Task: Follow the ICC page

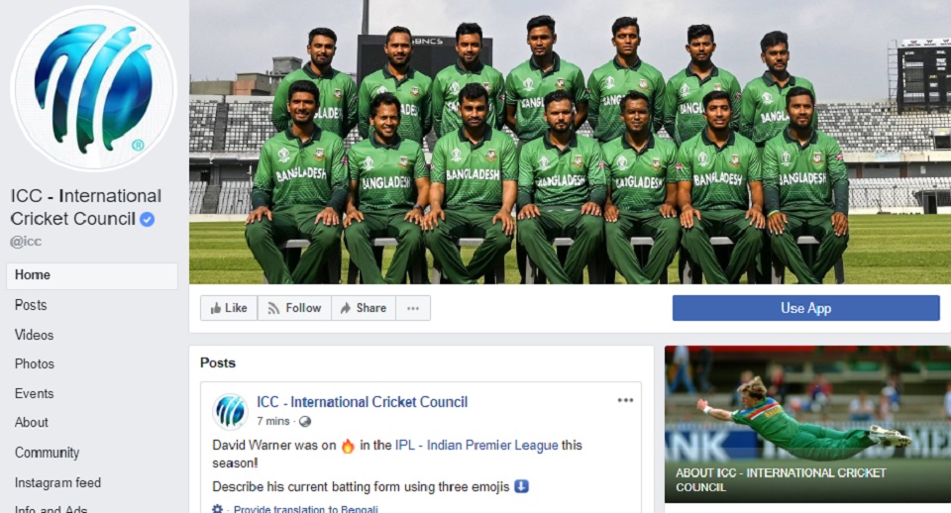Action: click(294, 308)
